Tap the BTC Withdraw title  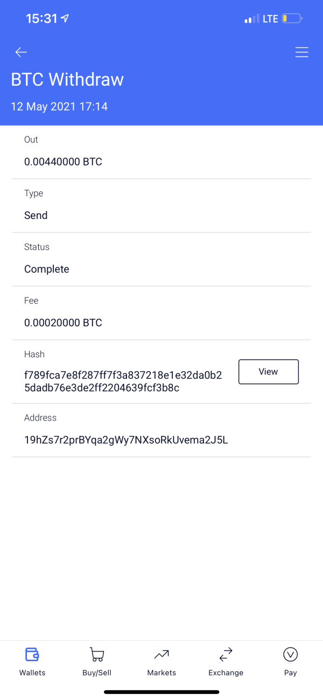pos(67,80)
